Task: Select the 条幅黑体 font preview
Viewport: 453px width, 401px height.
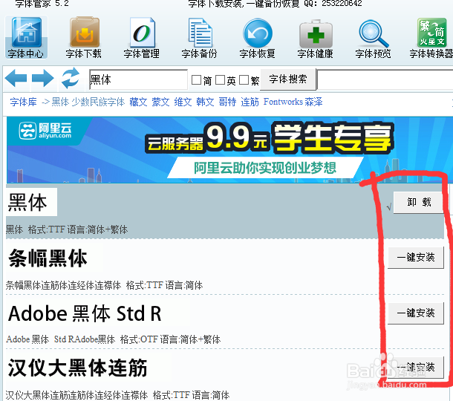Action: click(x=48, y=258)
